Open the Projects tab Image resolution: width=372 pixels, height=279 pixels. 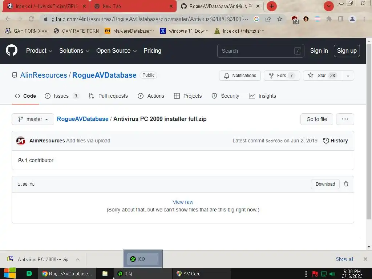188,96
